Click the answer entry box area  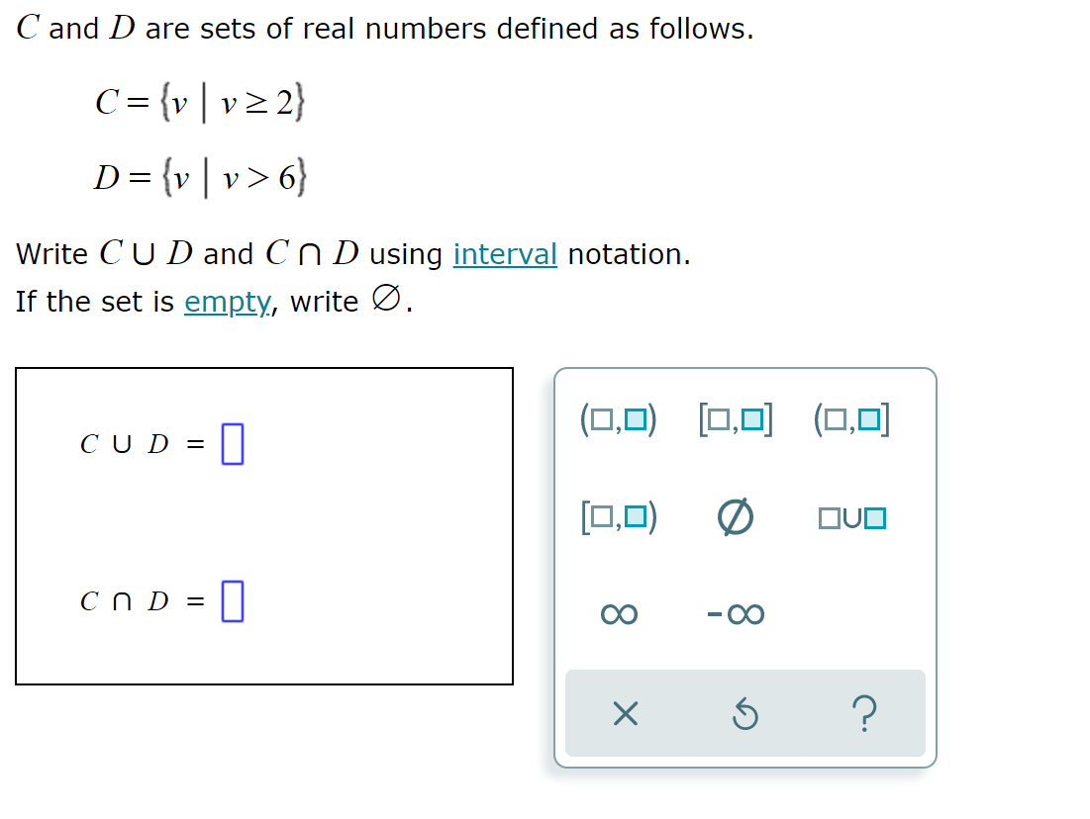click(264, 525)
